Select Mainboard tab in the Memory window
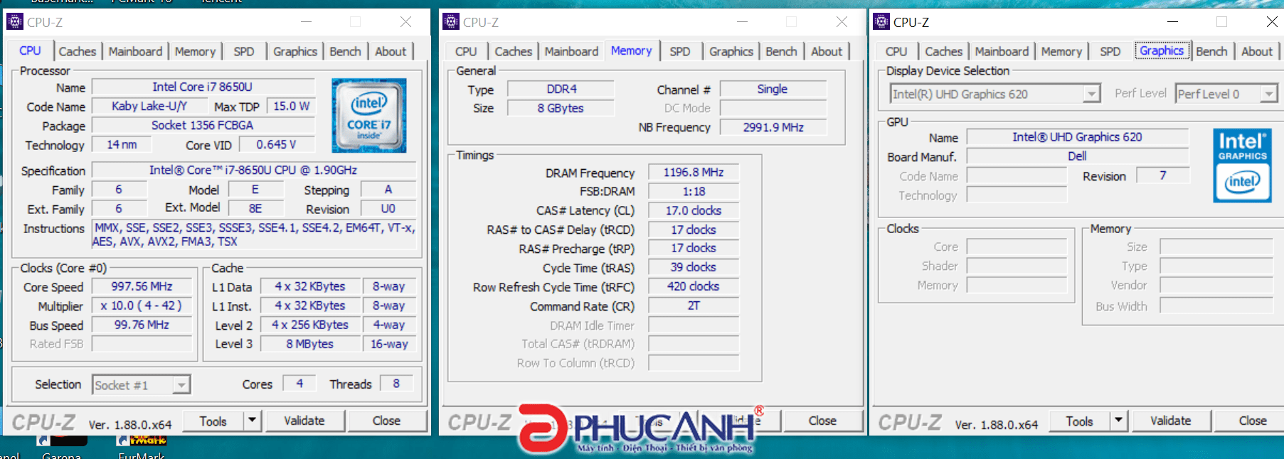Image resolution: width=1284 pixels, height=459 pixels. (571, 51)
